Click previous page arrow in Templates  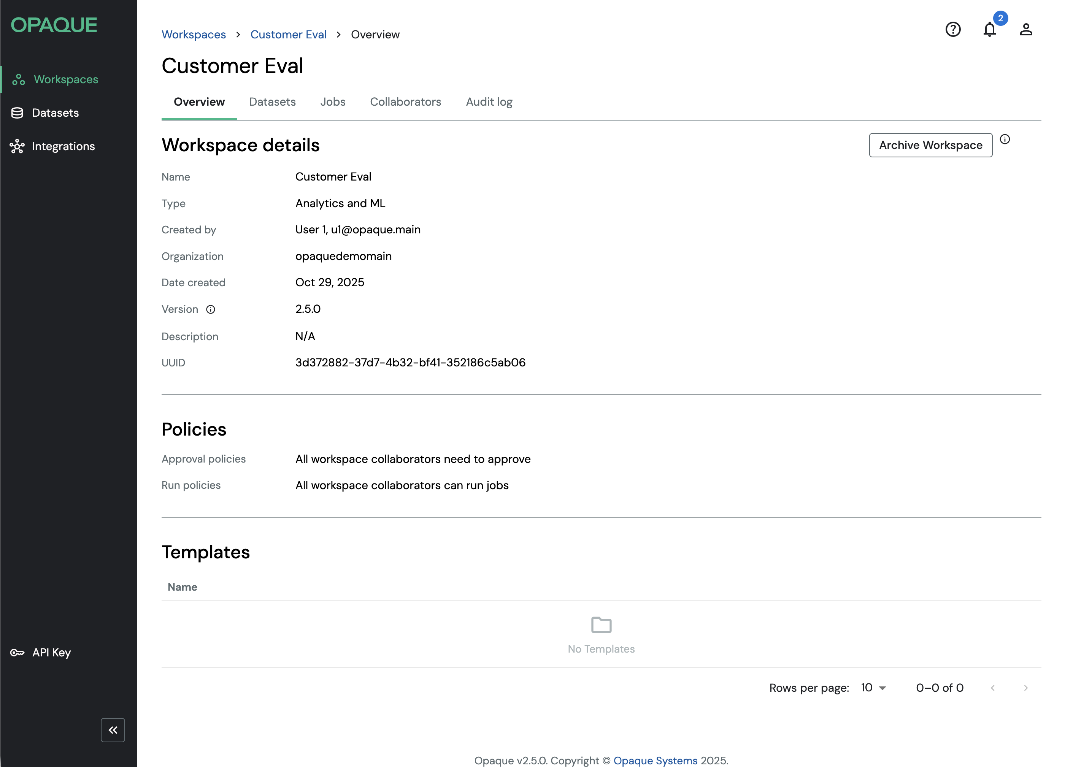click(x=993, y=688)
